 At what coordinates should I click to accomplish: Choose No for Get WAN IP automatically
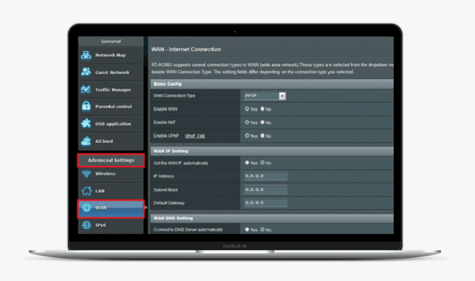[x=262, y=163]
